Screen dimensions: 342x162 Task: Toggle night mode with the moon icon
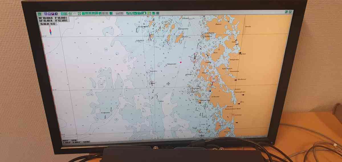coord(56,13)
